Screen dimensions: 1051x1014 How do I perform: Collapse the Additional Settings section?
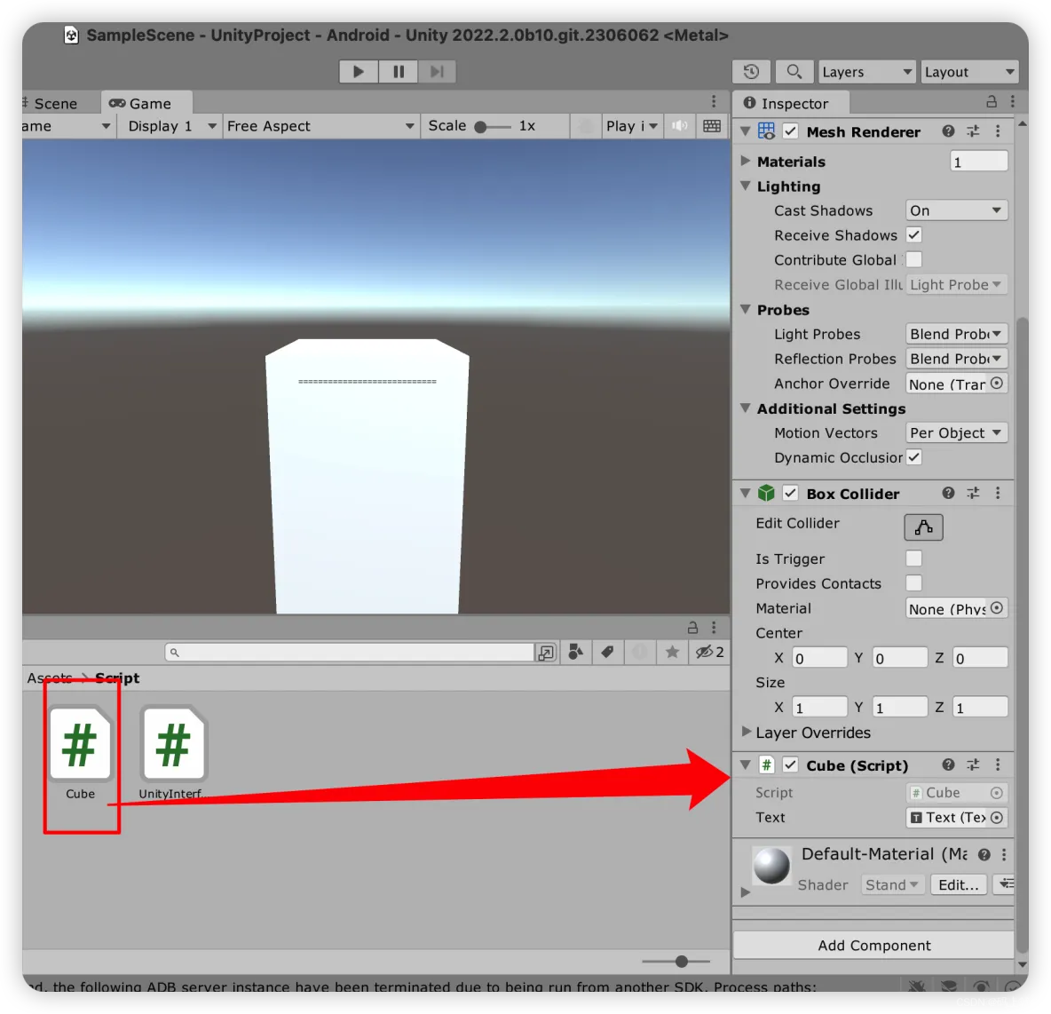coord(746,408)
